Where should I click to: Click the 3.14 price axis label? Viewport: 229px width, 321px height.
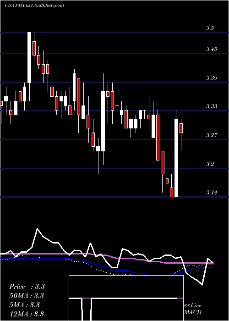coord(212,193)
